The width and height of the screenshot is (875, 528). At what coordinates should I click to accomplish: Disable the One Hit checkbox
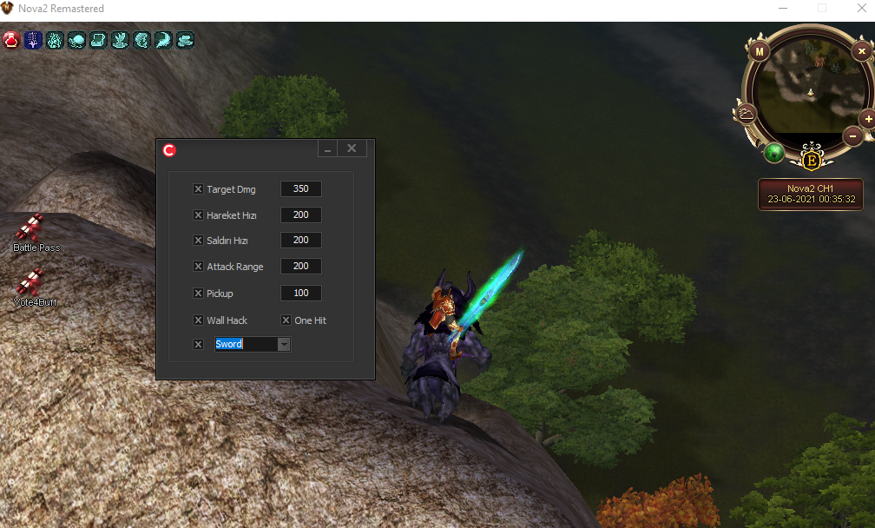286,320
